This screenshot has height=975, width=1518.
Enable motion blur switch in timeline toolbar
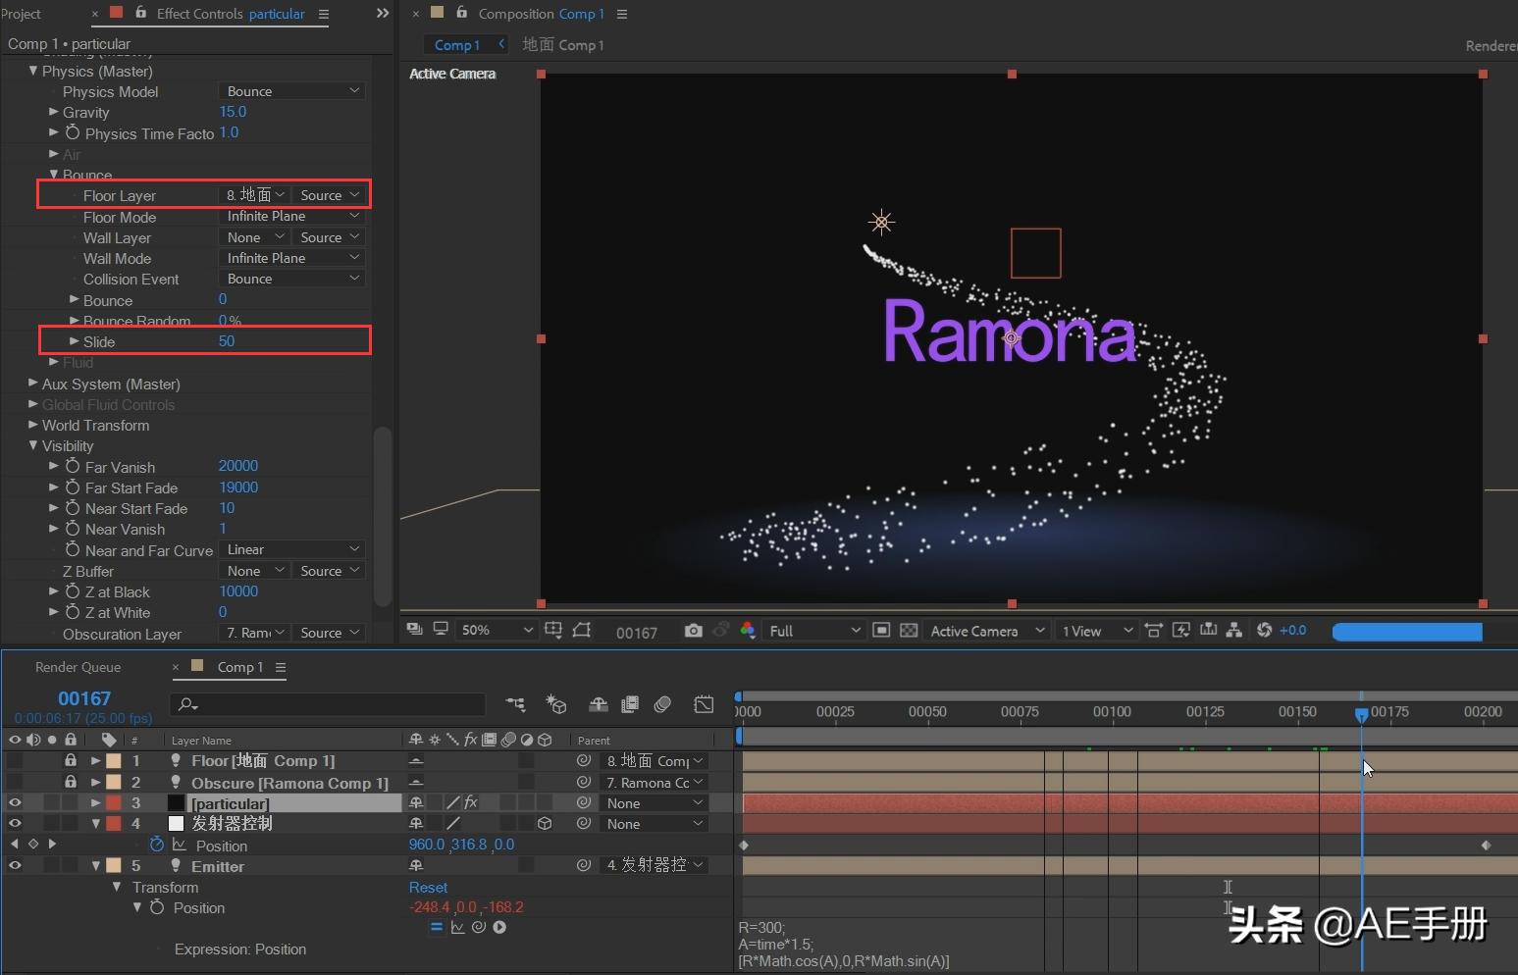click(x=662, y=704)
